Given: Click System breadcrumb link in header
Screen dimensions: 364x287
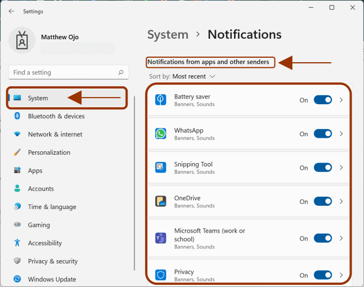Looking at the screenshot, I should tap(168, 35).
